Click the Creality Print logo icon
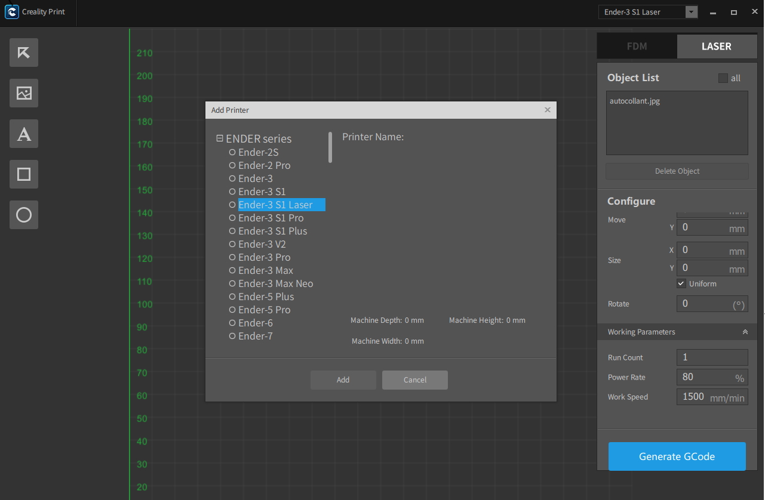Viewport: 765px width, 500px height. (x=11, y=12)
